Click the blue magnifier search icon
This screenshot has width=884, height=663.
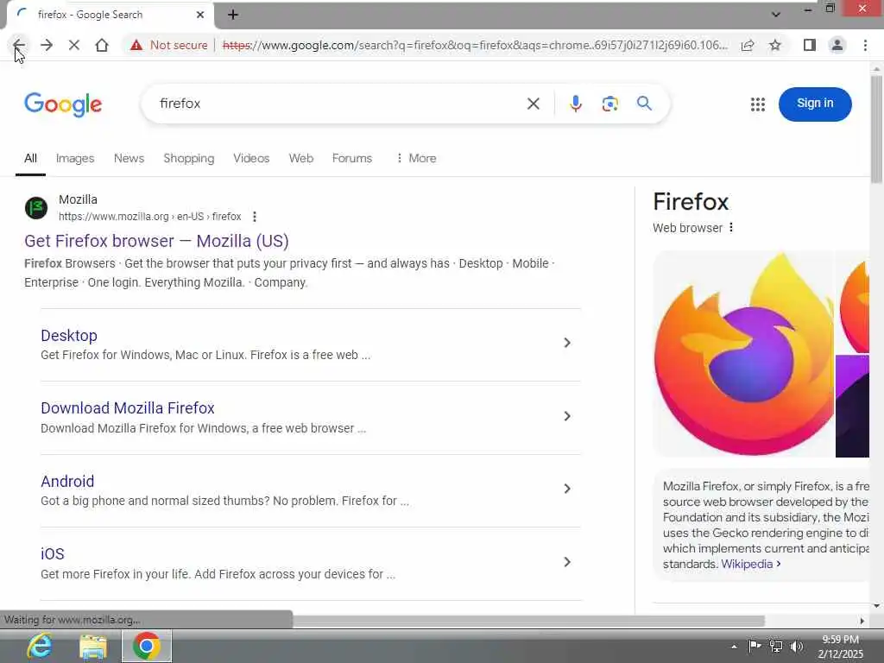(644, 104)
